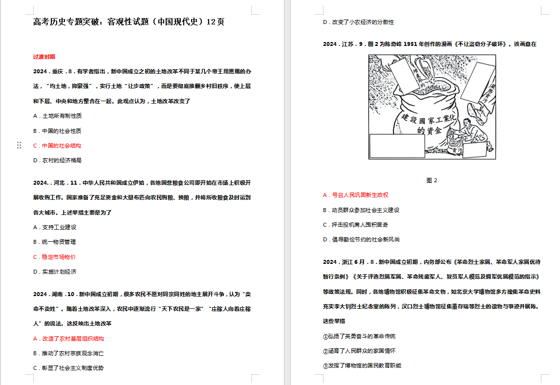Screen dimensions: 560x385
Task: Click statement ③发挥了博物馆的国民教育职能
Action: point(362,365)
